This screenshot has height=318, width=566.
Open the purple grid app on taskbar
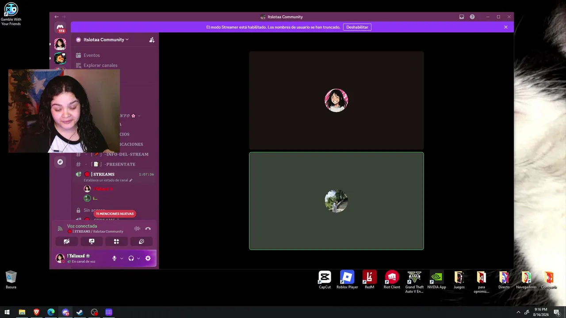click(109, 312)
